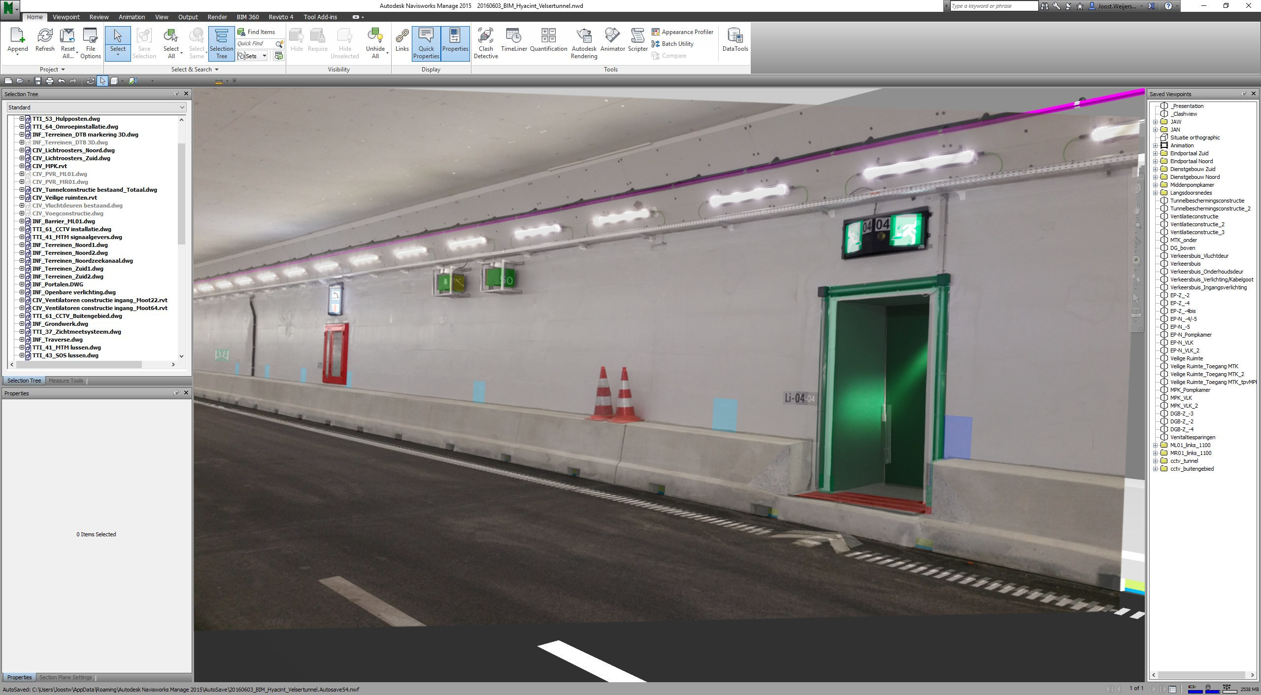Open Clash Detective tool
Image resolution: width=1261 pixels, height=695 pixels.
pos(486,43)
